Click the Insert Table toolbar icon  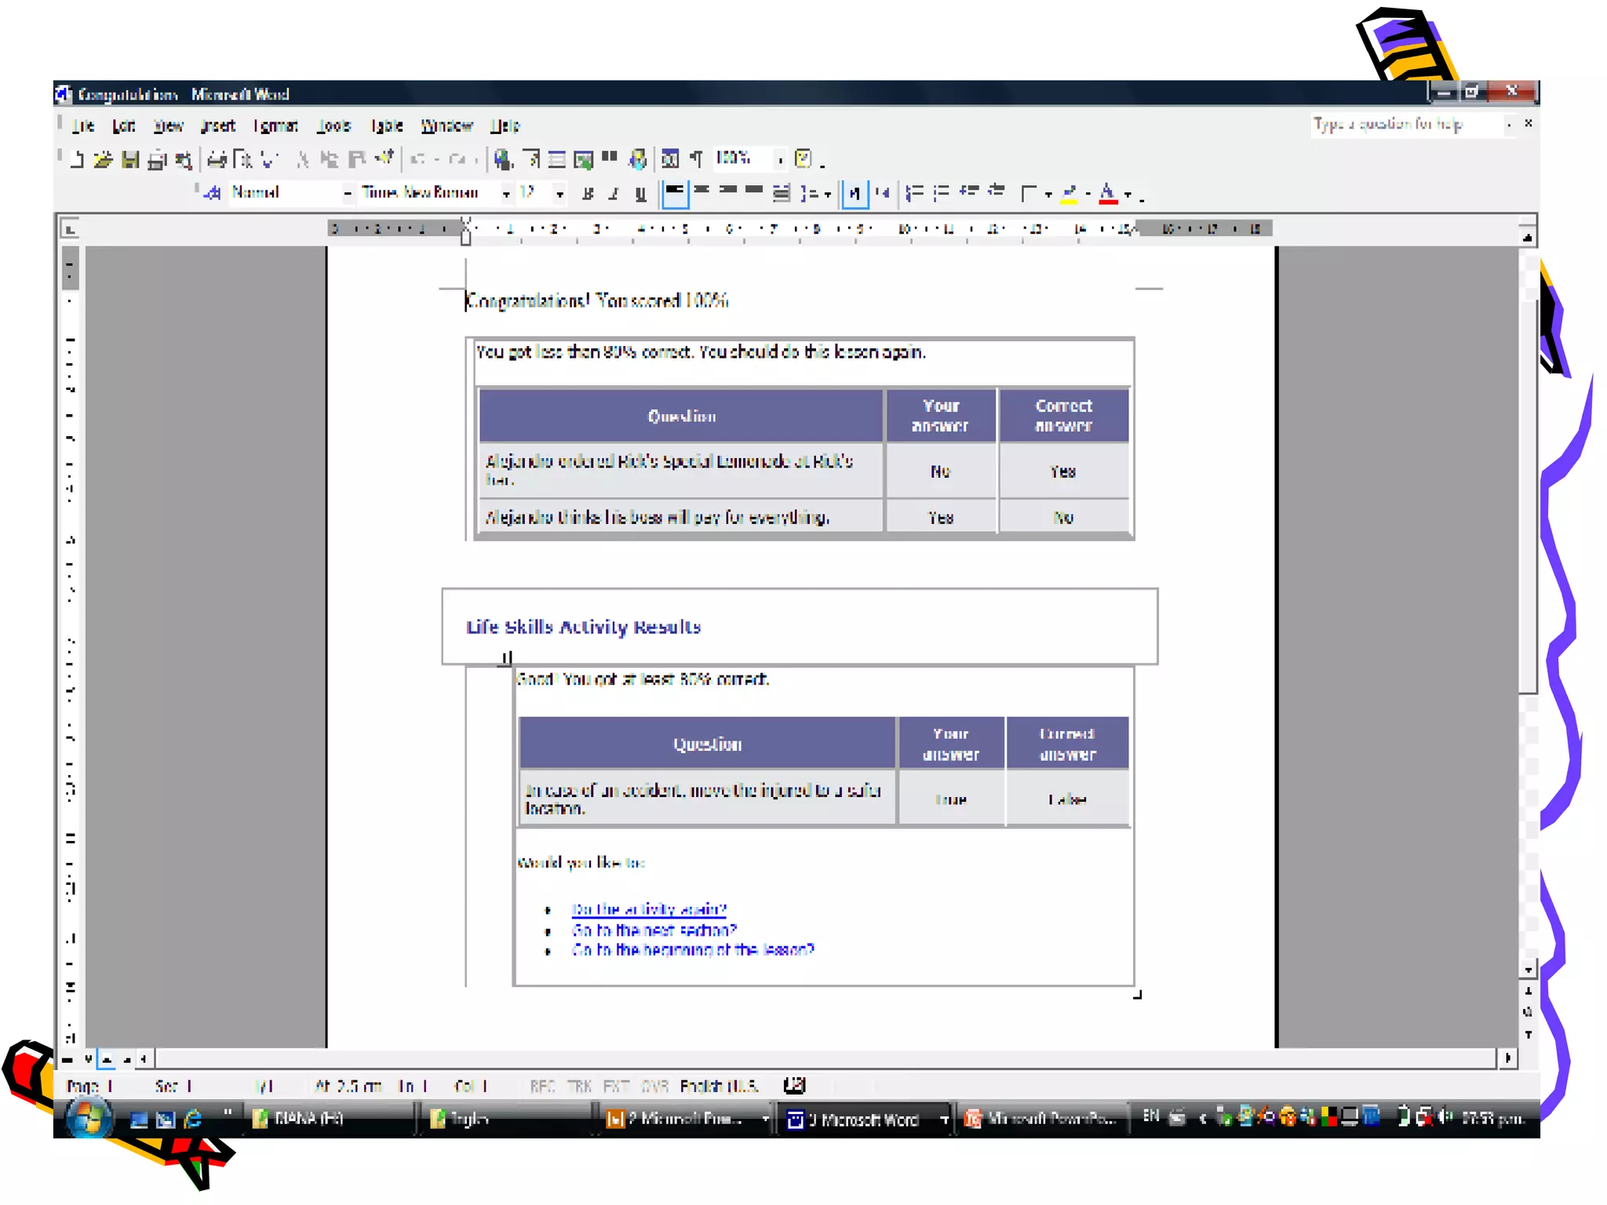(556, 160)
